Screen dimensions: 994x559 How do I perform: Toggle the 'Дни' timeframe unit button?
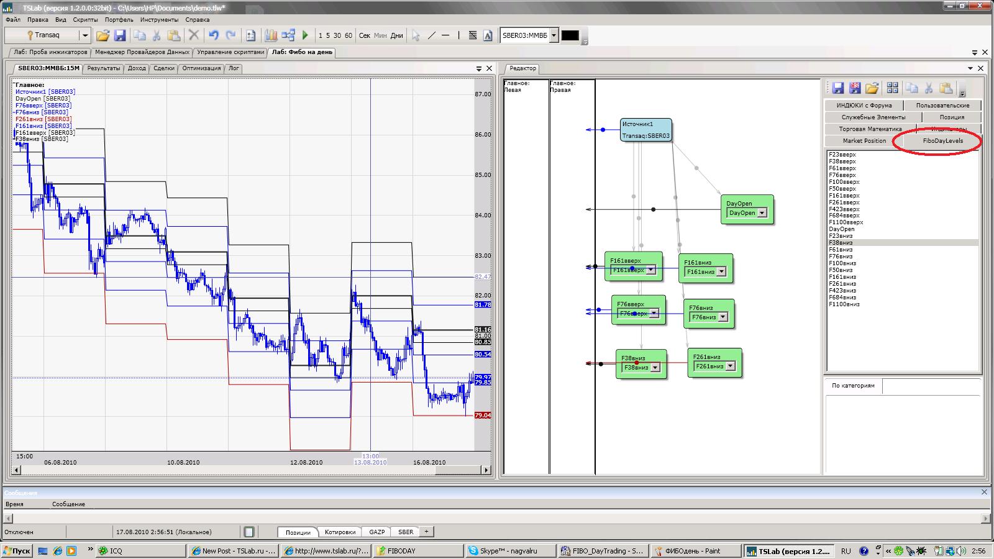[396, 35]
